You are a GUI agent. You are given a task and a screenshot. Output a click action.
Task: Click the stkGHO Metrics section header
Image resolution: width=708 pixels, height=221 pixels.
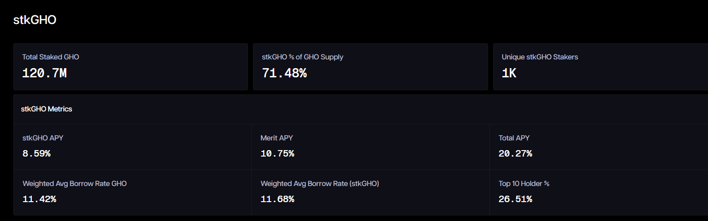tap(46, 109)
